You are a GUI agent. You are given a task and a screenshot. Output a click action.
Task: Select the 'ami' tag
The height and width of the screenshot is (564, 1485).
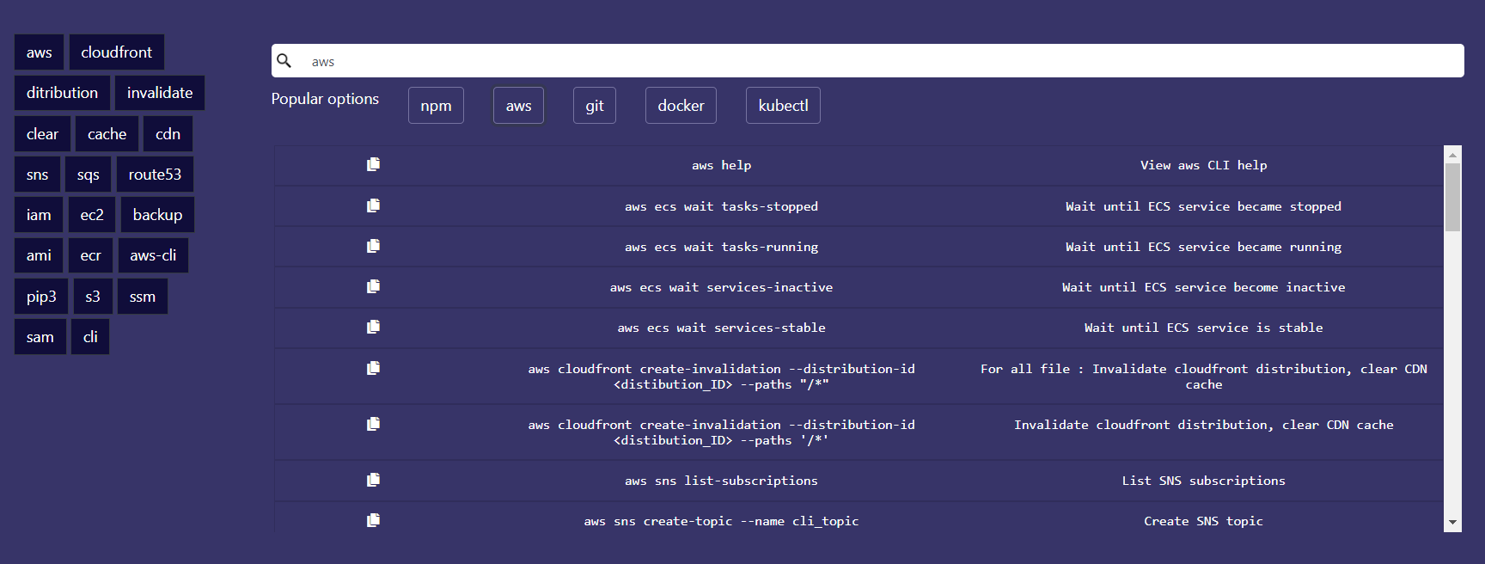(x=39, y=255)
